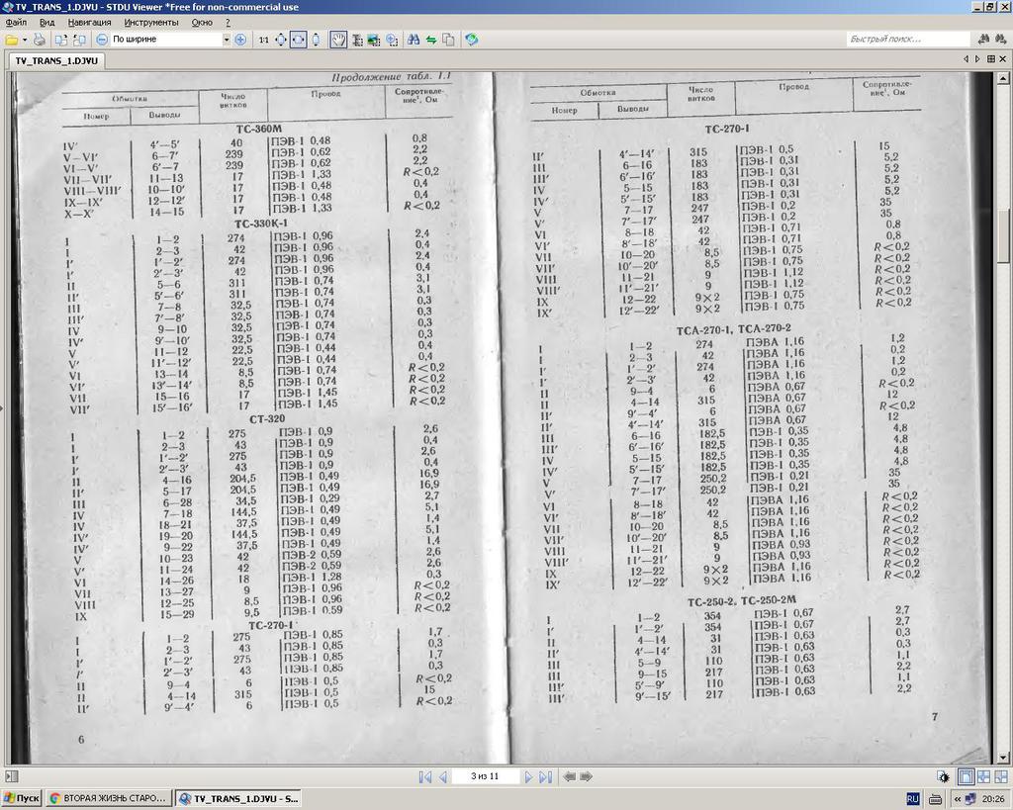Toggle single page layout view
The image size is (1013, 810).
click(966, 777)
